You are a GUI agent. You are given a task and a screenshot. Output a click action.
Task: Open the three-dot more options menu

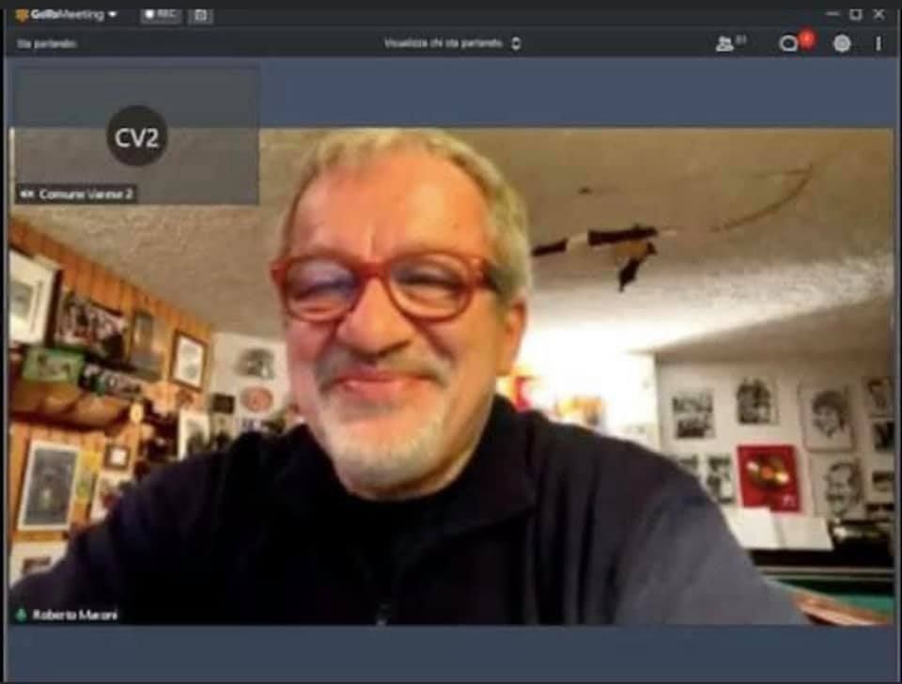pyautogui.click(x=879, y=43)
